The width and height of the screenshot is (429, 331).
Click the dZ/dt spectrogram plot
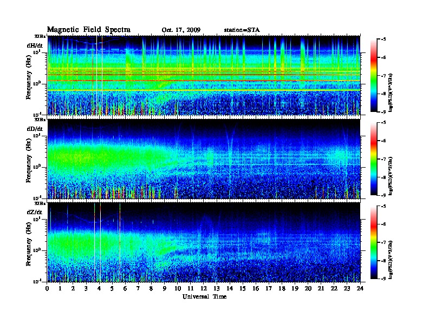pyautogui.click(x=204, y=242)
